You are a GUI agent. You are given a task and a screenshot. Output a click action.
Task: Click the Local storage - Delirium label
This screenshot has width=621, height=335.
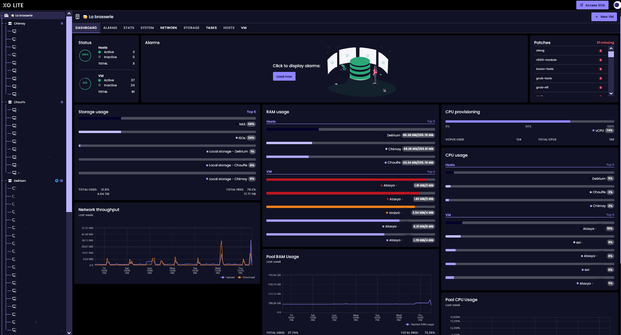pos(229,152)
